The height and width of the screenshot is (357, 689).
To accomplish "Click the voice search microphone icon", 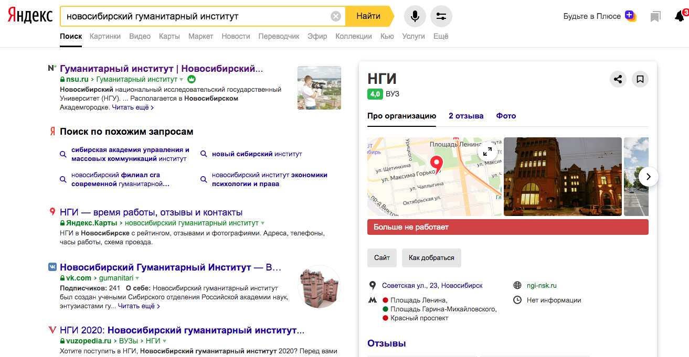I will 415,16.
